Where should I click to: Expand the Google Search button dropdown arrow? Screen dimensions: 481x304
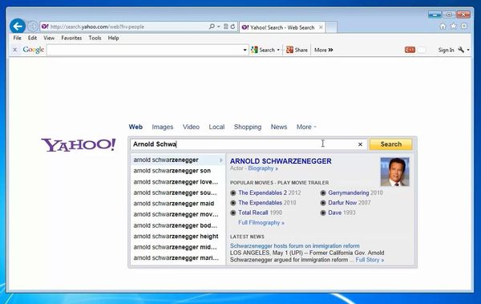[x=278, y=50]
